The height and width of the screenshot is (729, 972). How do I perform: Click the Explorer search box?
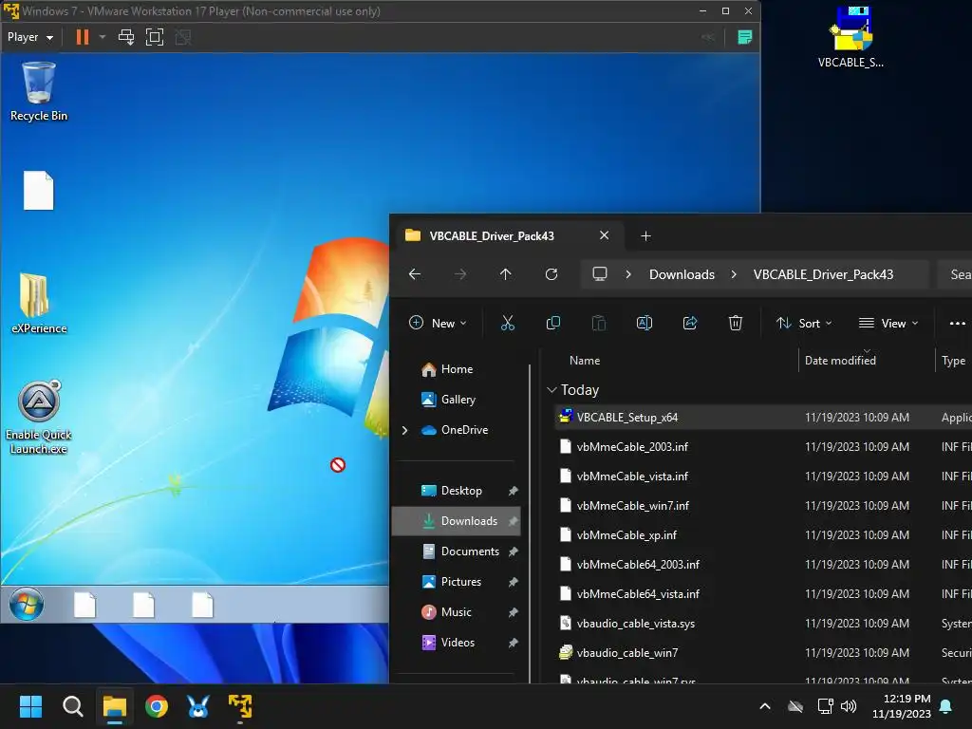[955, 274]
